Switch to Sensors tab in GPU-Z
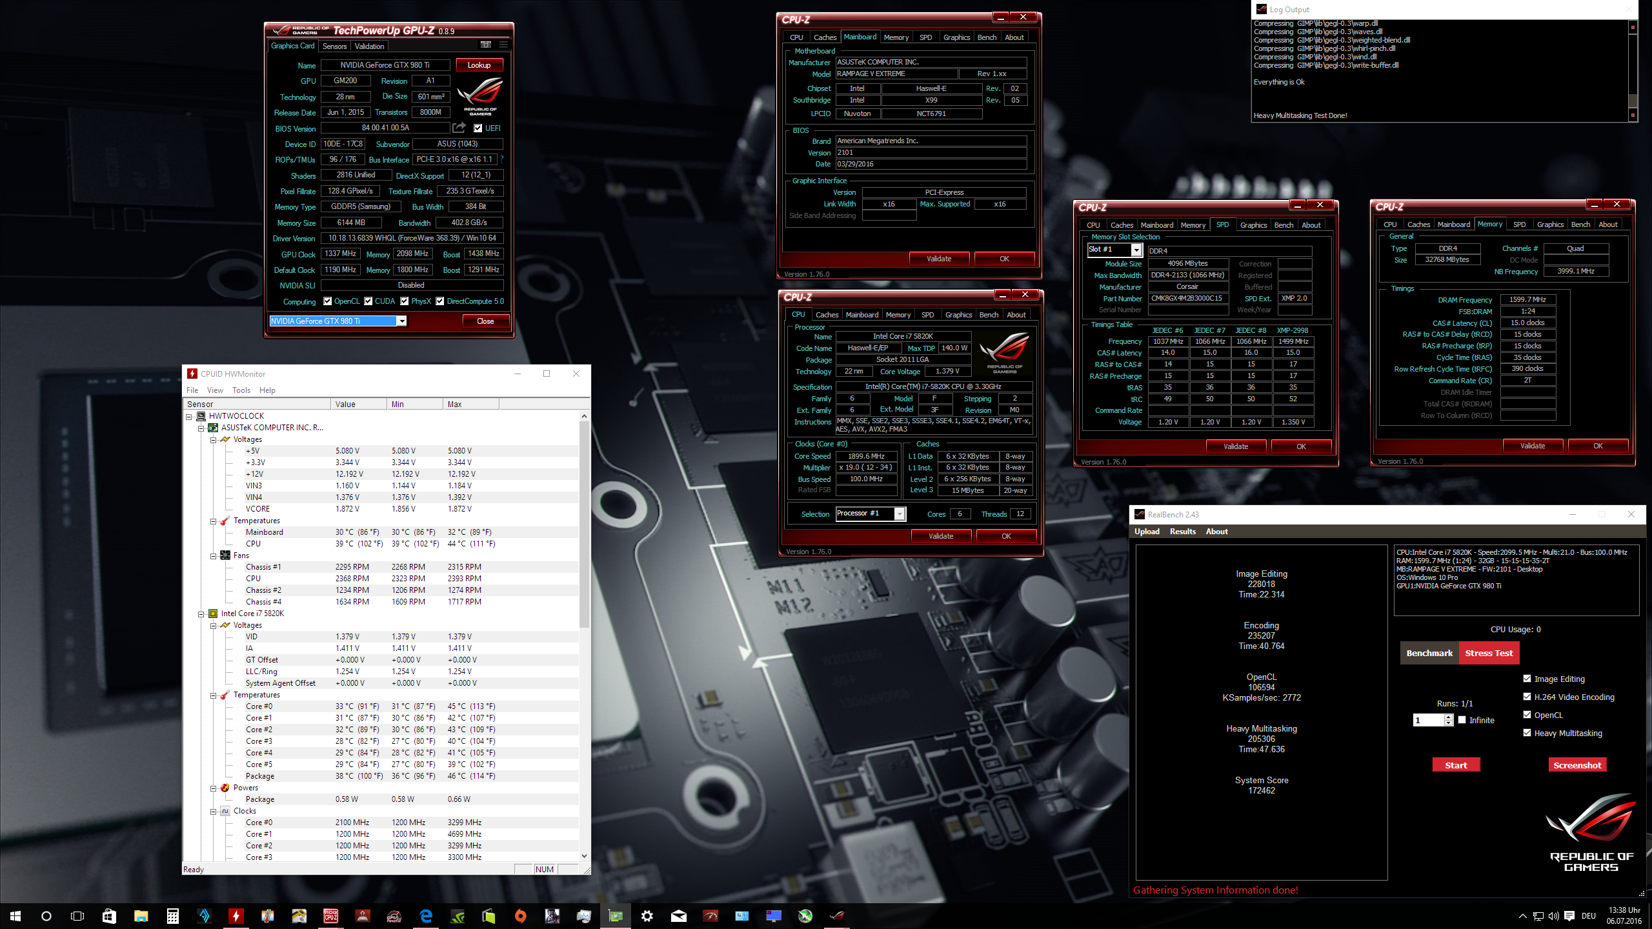Viewport: 1652px width, 929px height. coord(334,46)
